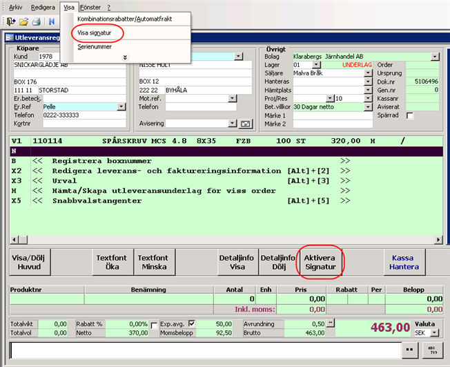450x367 pixels.
Task: Open the Bet.villkor dropdown
Action: [368, 107]
